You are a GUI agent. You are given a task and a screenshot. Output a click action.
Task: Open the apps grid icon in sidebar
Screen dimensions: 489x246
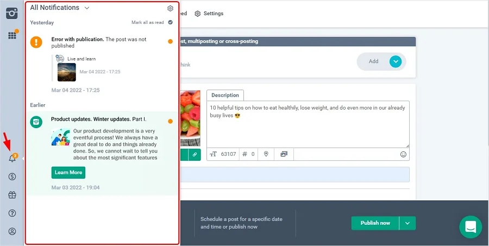pos(12,35)
